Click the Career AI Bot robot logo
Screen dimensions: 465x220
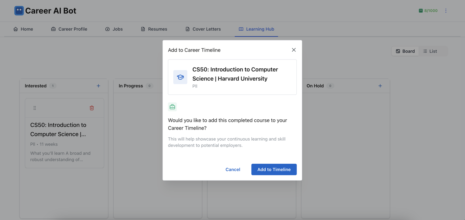pyautogui.click(x=19, y=11)
